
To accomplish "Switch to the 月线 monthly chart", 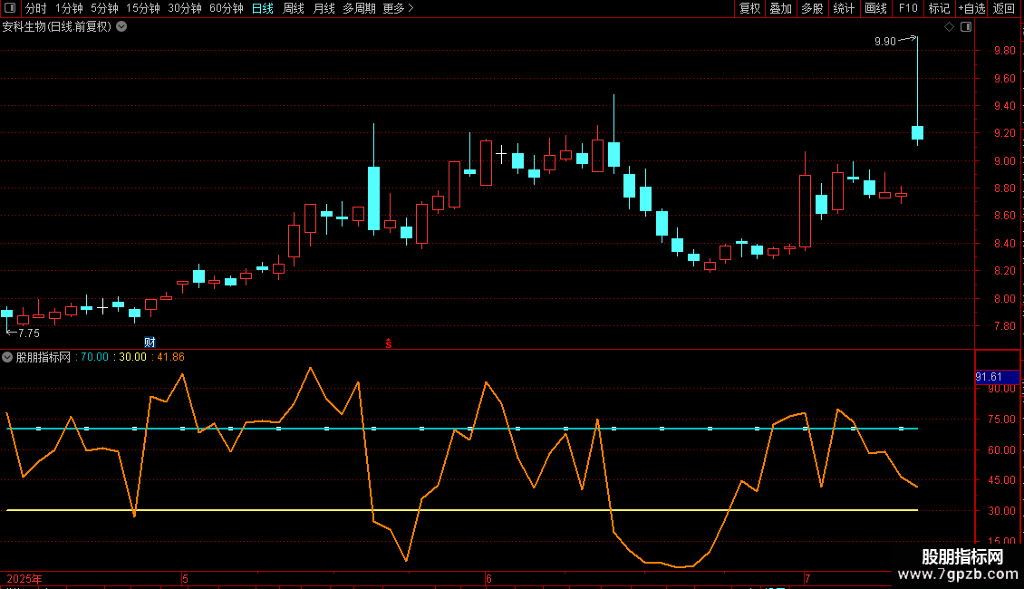I will click(324, 8).
